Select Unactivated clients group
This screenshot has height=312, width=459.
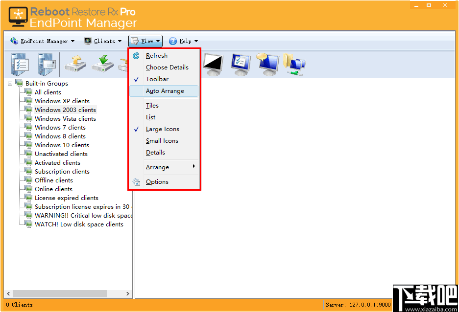(x=61, y=154)
